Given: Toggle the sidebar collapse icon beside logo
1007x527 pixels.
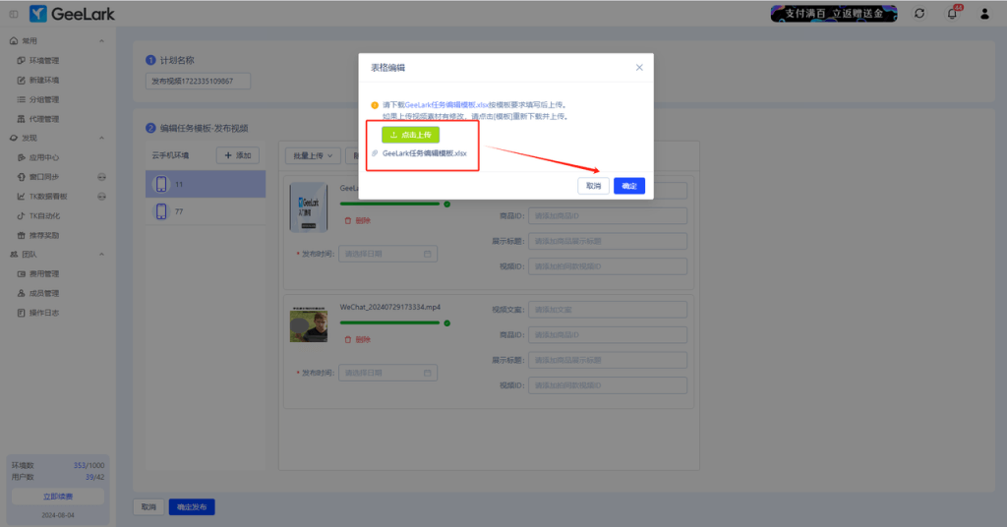Looking at the screenshot, I should click(x=13, y=13).
